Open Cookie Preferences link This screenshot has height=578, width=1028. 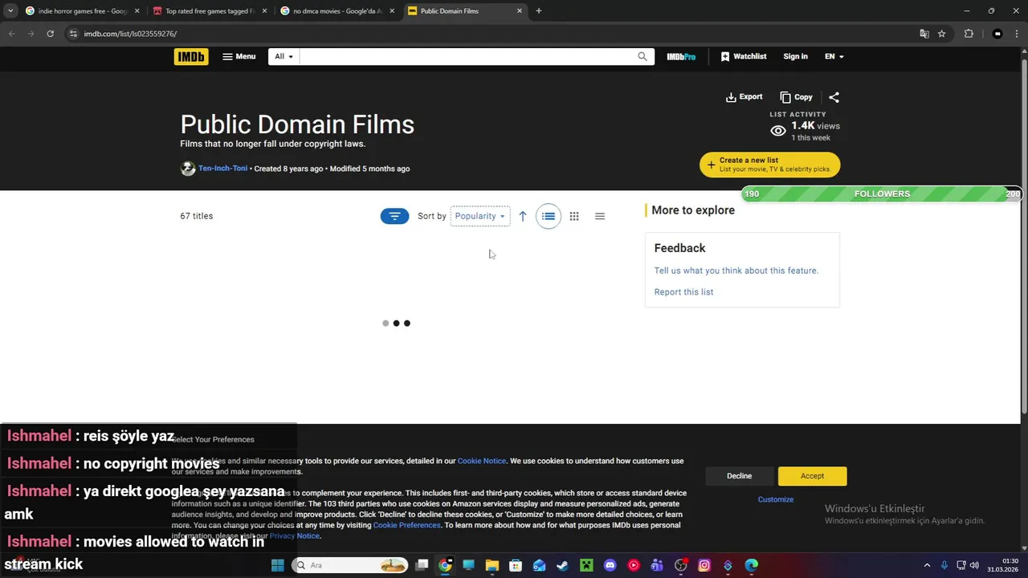click(x=407, y=525)
